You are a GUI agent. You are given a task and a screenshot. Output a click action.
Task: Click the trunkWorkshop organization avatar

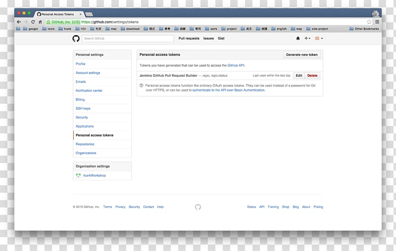tap(78, 175)
